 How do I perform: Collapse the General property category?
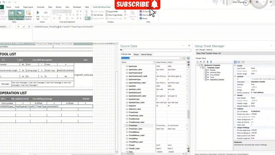coord(235,77)
